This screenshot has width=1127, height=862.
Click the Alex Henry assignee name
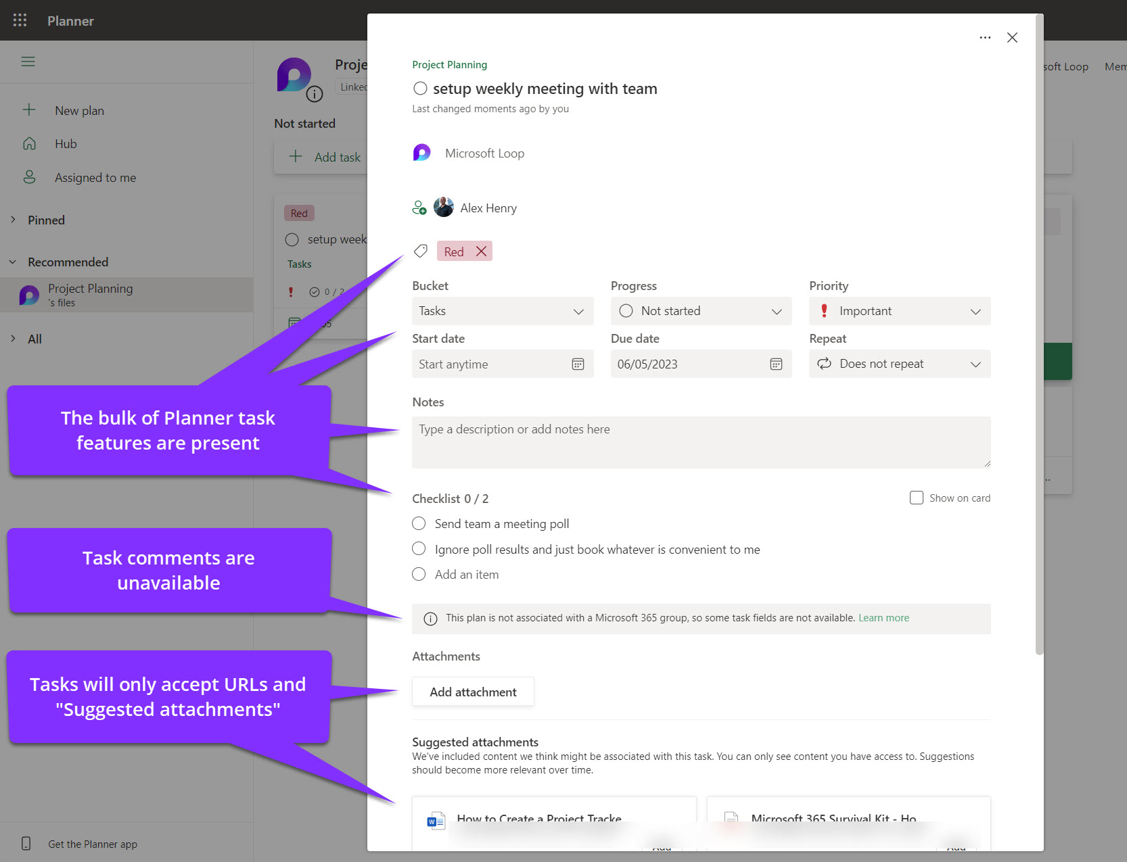tap(488, 208)
